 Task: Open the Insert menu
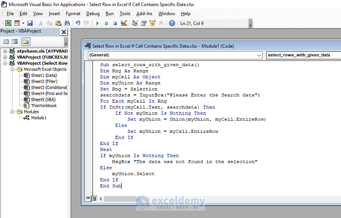(x=54, y=14)
